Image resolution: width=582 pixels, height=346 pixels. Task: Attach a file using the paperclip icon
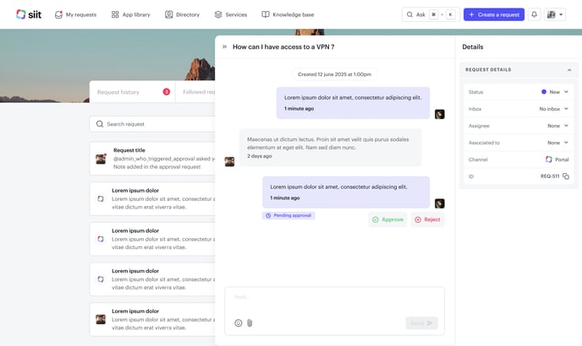[x=250, y=323]
